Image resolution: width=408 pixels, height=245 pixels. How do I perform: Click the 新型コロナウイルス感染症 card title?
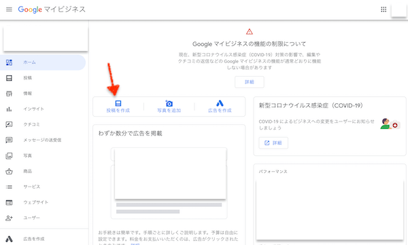pos(311,105)
